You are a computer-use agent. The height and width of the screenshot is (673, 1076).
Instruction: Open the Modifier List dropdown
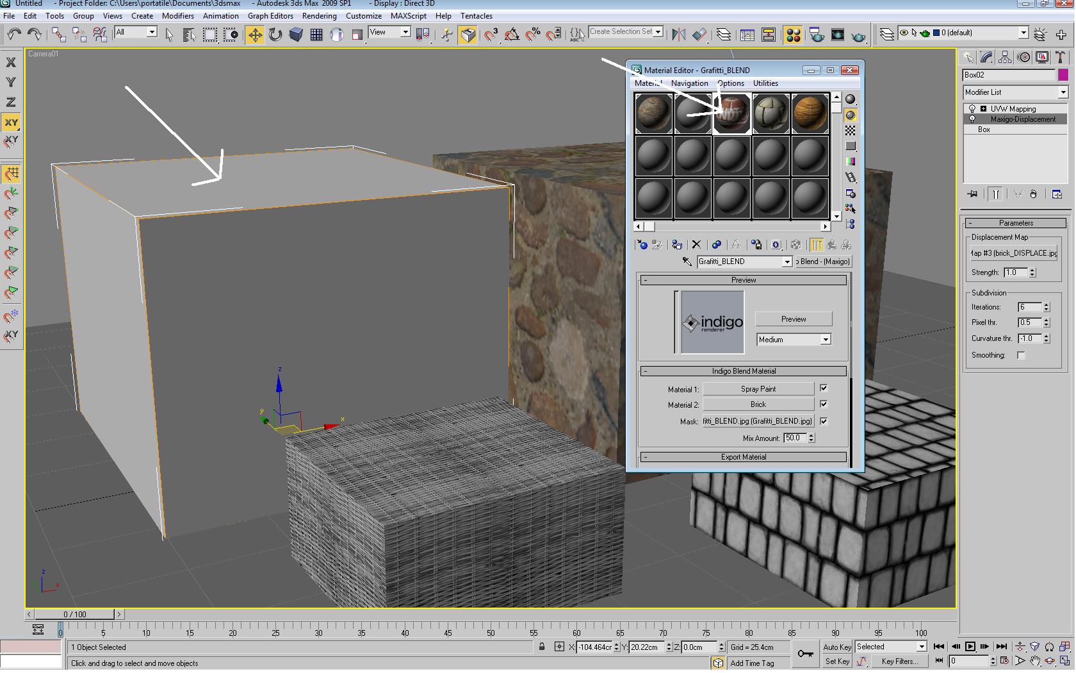[1016, 92]
